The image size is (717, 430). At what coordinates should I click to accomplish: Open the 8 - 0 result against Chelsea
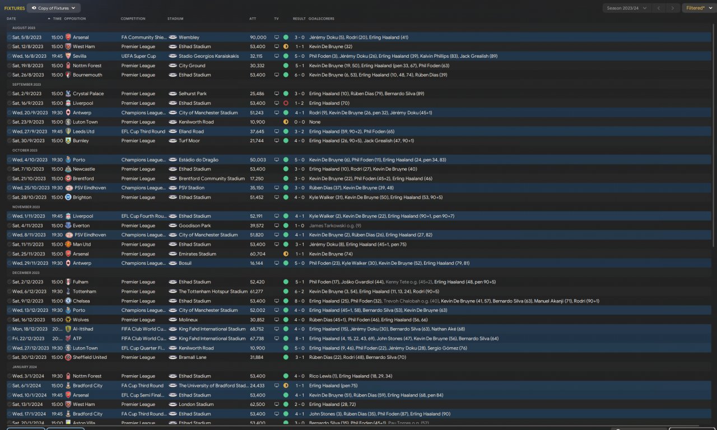pos(299,301)
